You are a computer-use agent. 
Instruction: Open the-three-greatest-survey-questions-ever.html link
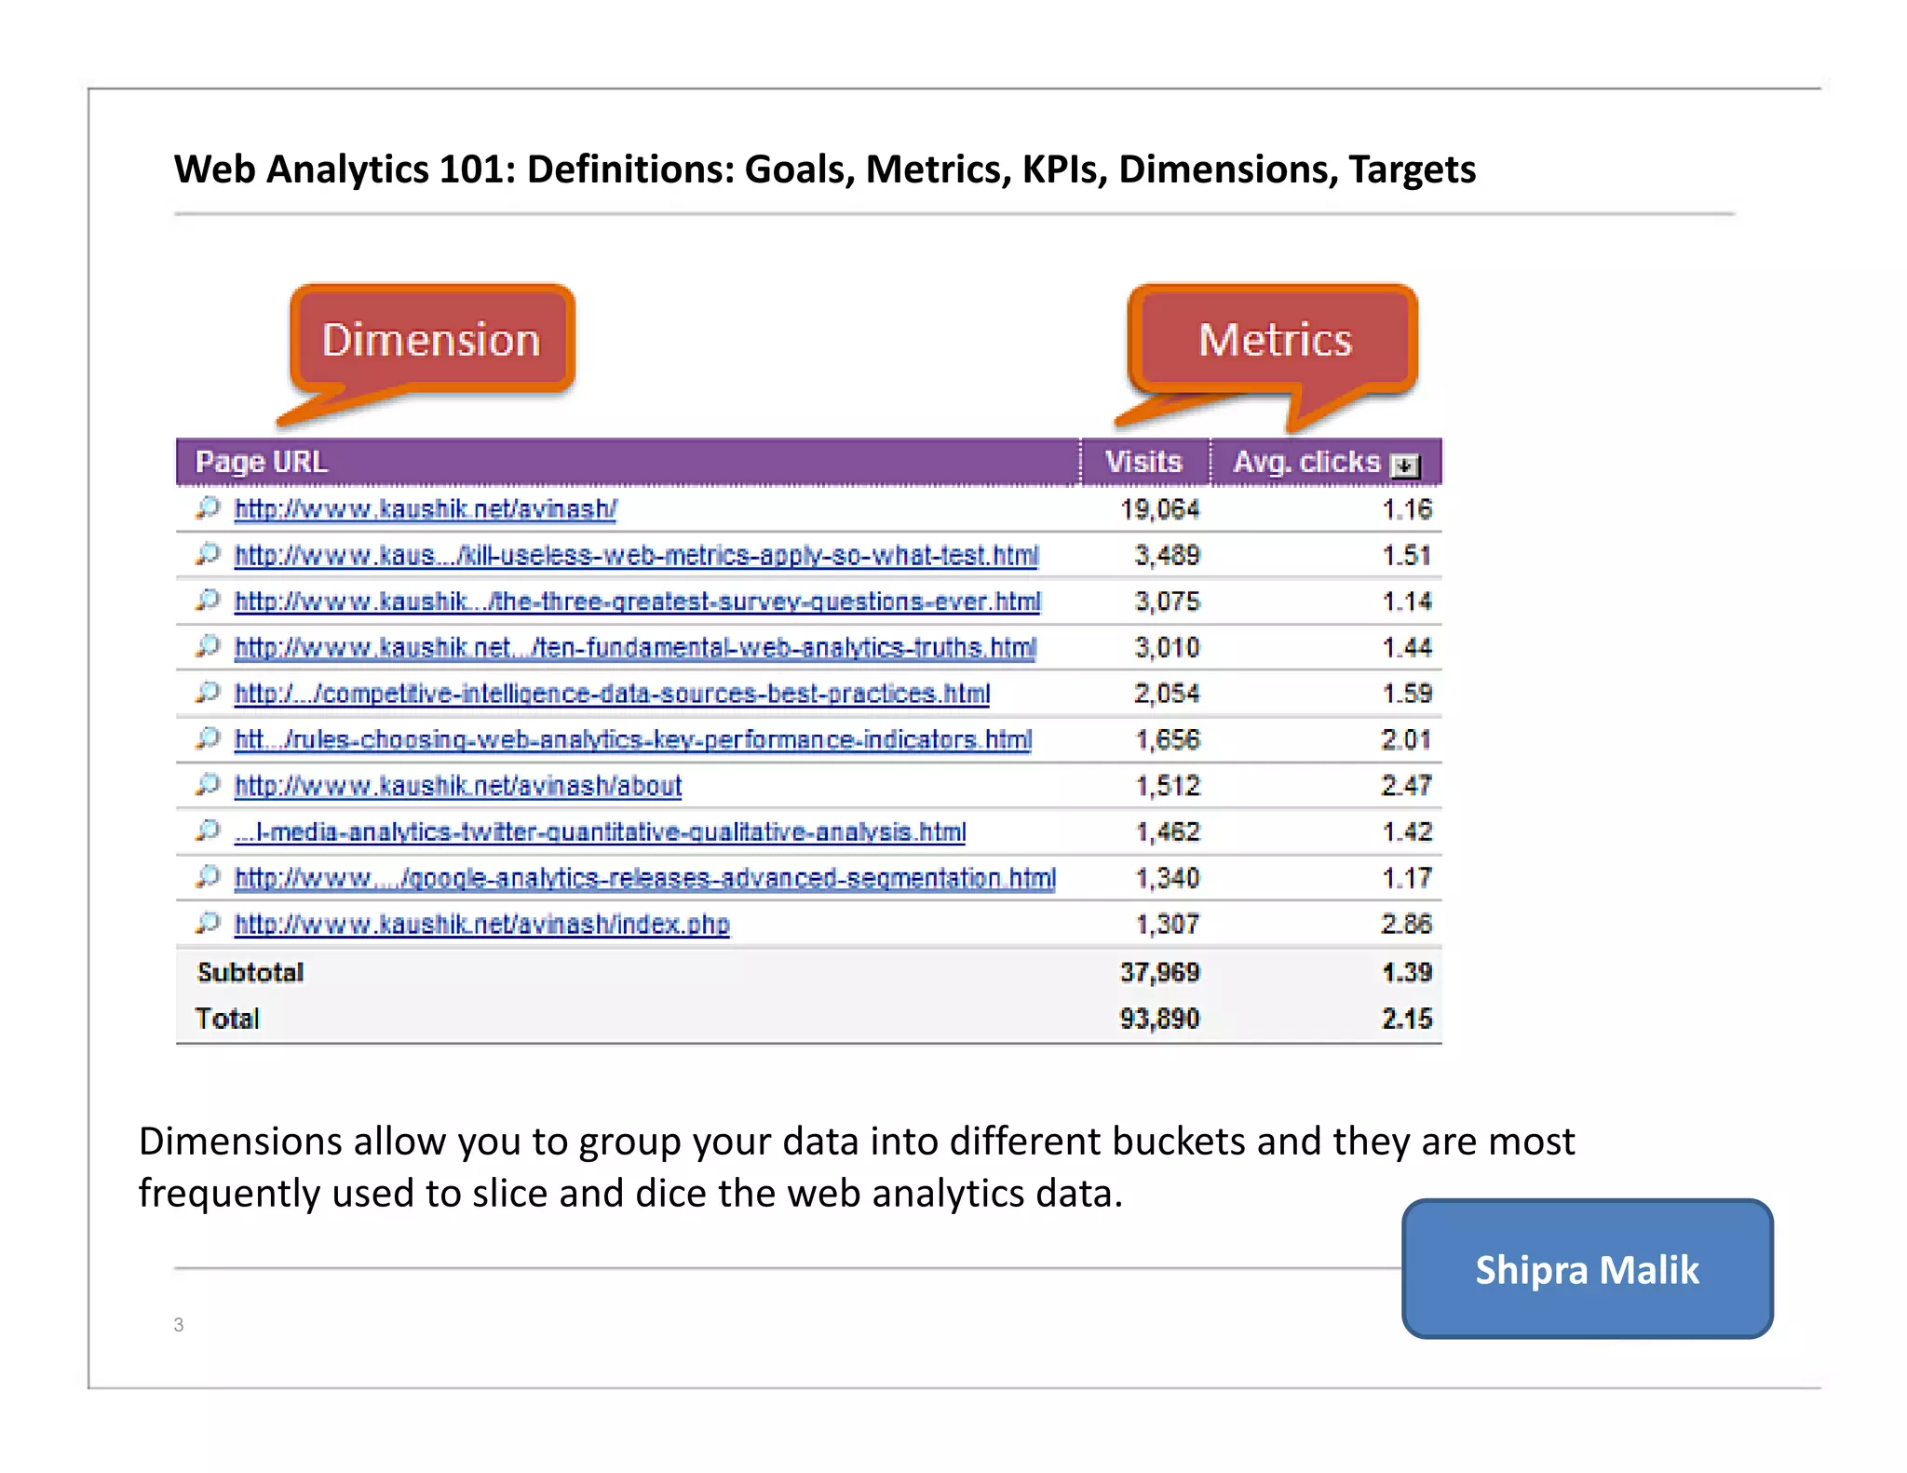tap(637, 601)
